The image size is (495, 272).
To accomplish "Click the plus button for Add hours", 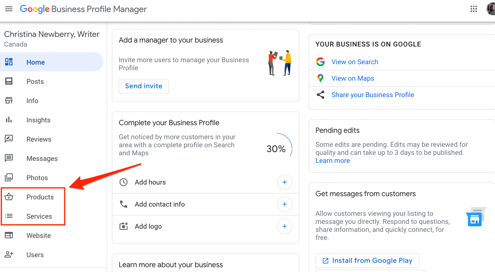I will point(285,182).
